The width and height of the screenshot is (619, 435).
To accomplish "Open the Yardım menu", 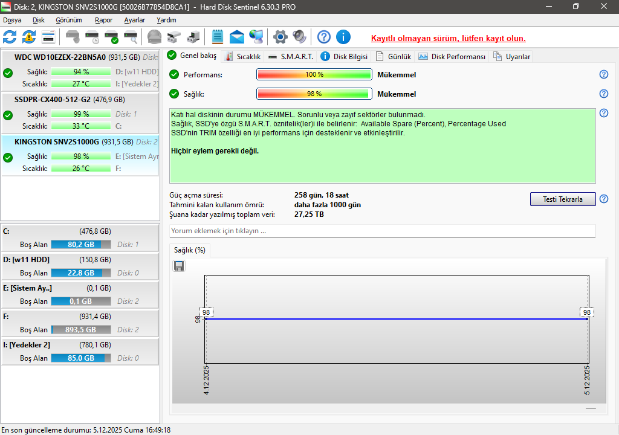I will (x=166, y=20).
